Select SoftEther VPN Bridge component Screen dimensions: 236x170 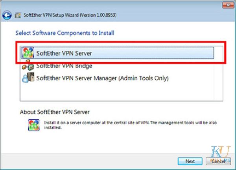coord(64,66)
